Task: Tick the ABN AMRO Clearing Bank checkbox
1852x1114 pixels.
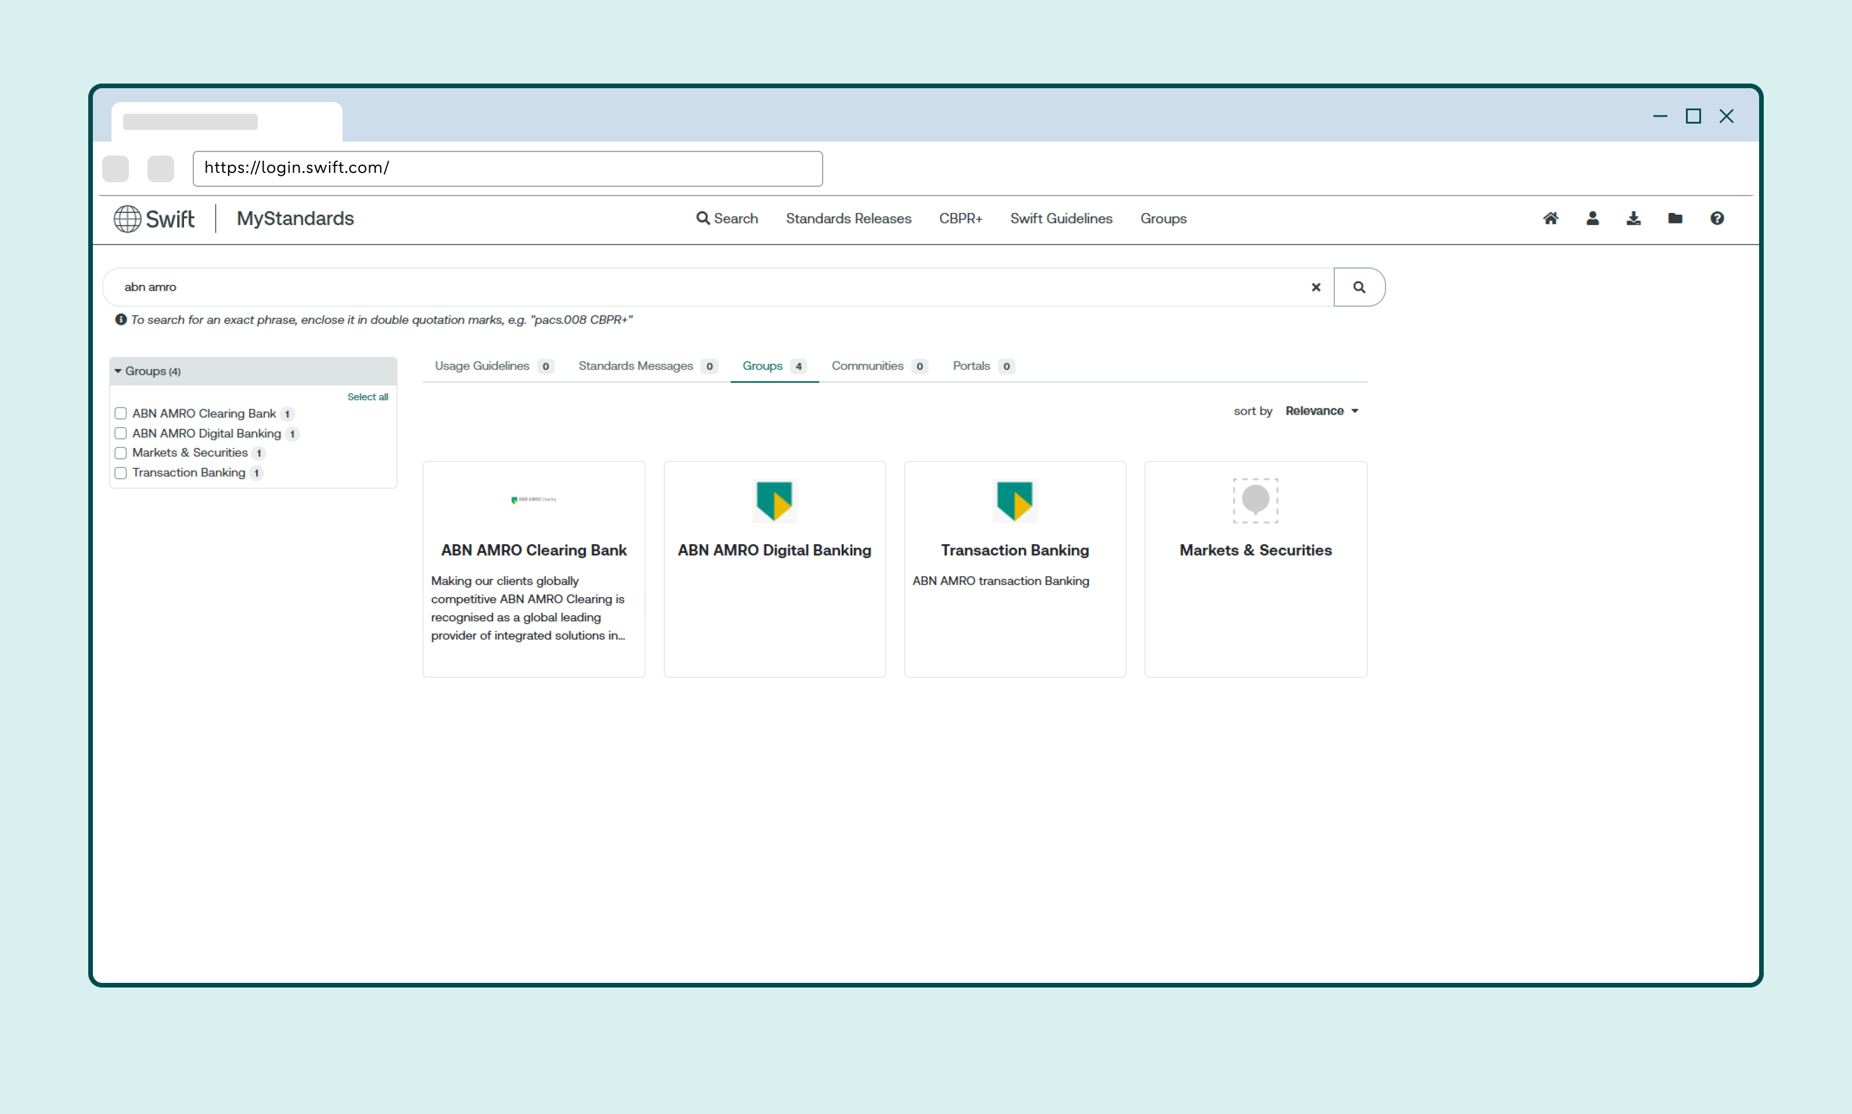Action: tap(120, 414)
